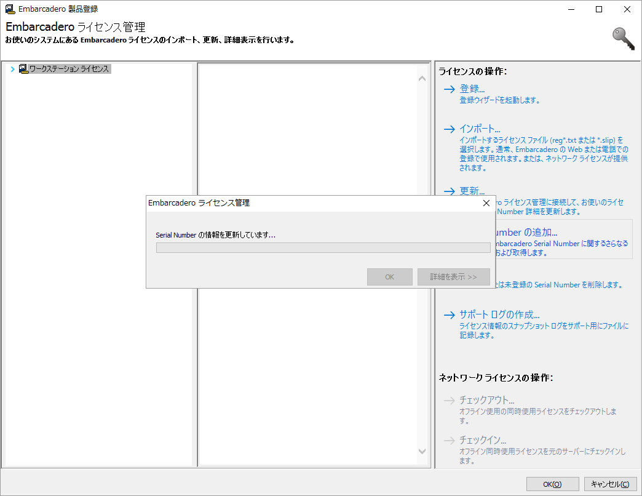Image resolution: width=642 pixels, height=496 pixels.
Task: Click the 登録ウィザードを起動します。 description text
Action: pos(499,100)
